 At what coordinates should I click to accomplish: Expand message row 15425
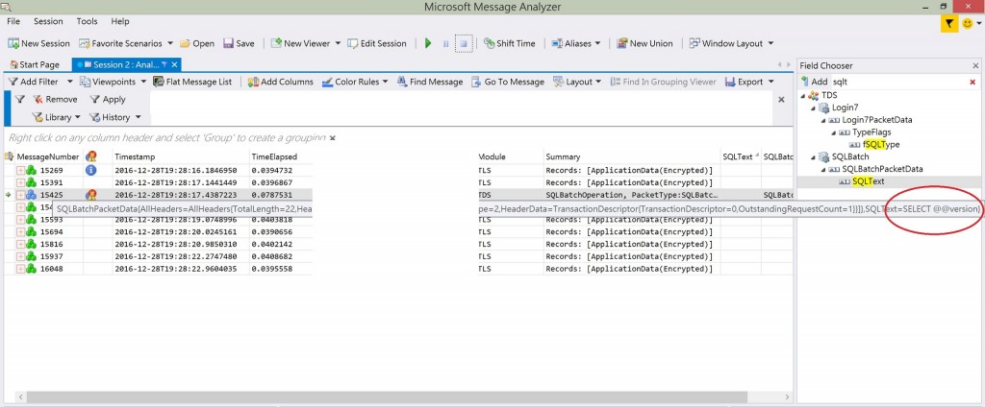[20, 195]
